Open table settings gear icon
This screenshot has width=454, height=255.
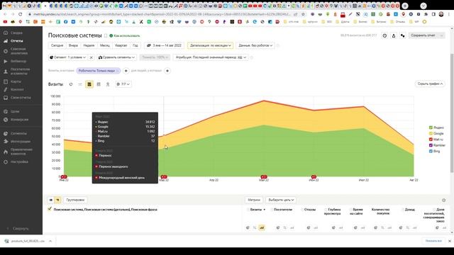[444, 200]
